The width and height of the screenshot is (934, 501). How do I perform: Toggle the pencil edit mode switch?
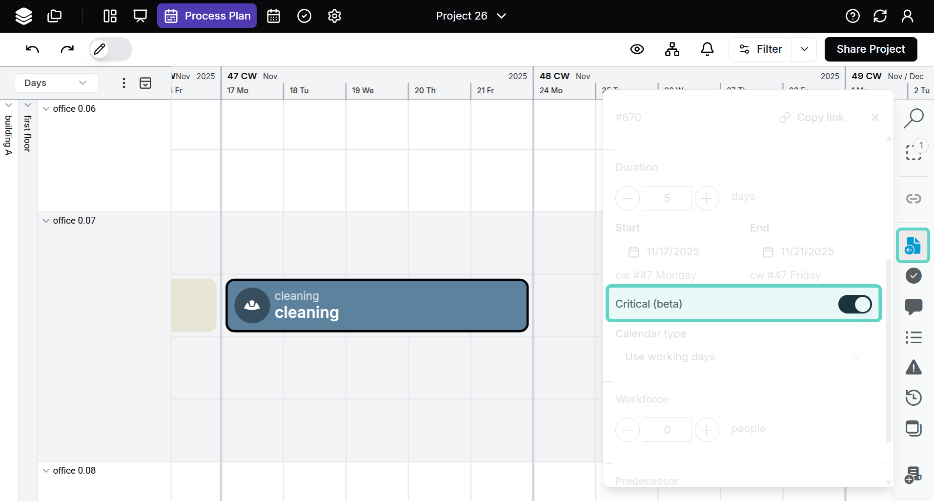110,49
